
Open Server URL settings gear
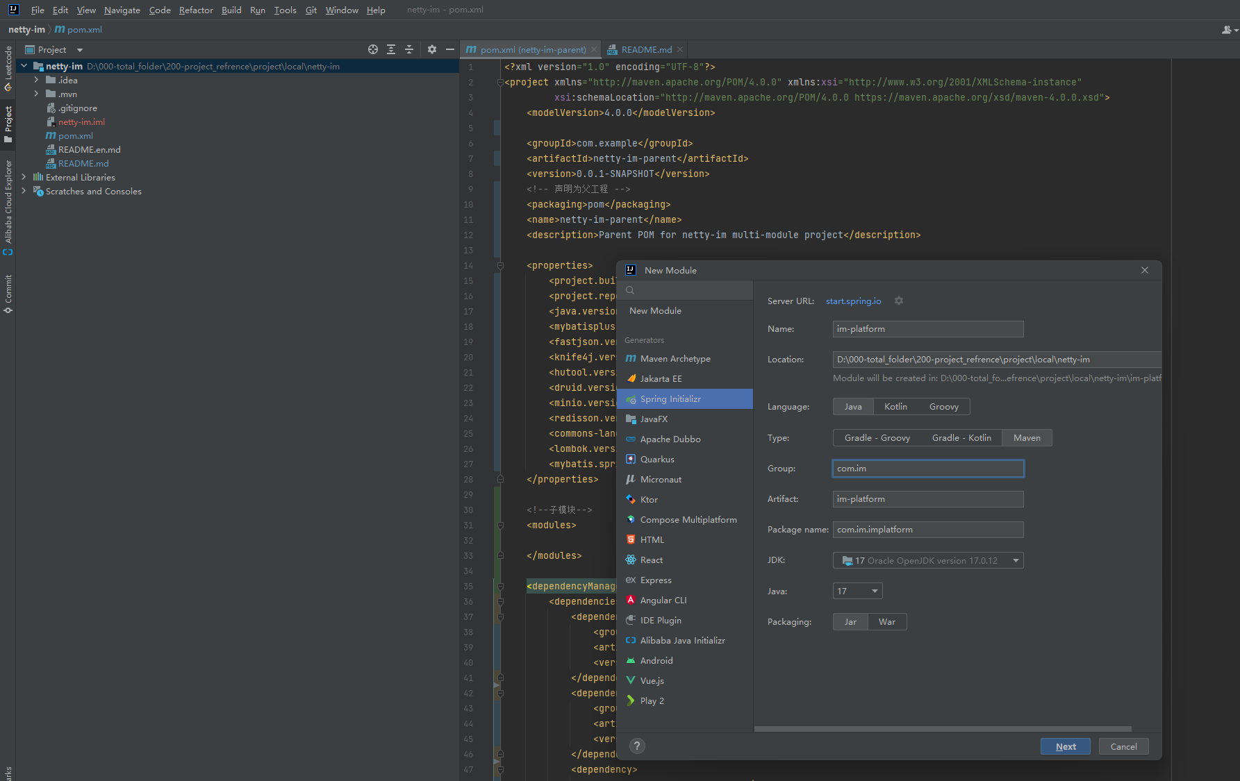click(x=899, y=301)
